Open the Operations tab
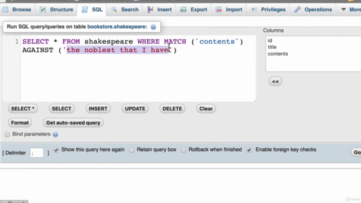Image resolution: width=361 pixels, height=203 pixels. pos(312,10)
